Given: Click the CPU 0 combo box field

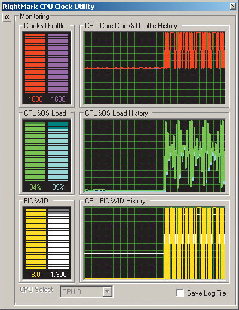Looking at the screenshot, I should pyautogui.click(x=86, y=291).
